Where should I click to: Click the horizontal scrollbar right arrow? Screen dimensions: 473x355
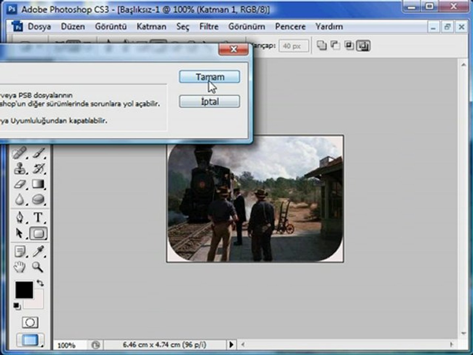(x=451, y=344)
